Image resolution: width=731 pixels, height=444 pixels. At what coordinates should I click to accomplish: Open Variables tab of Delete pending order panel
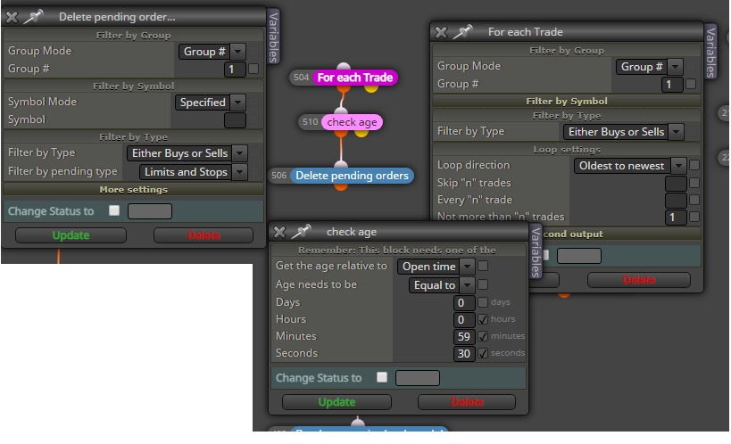[274, 37]
